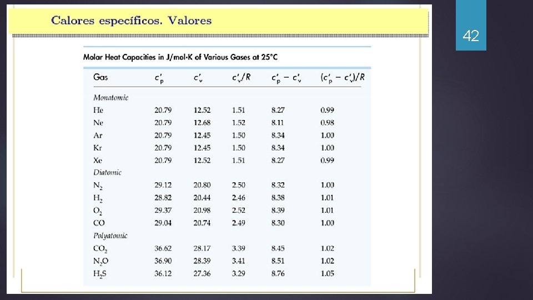Select the "Ne" row label
Screen dimensions: 533x300
tap(98, 123)
